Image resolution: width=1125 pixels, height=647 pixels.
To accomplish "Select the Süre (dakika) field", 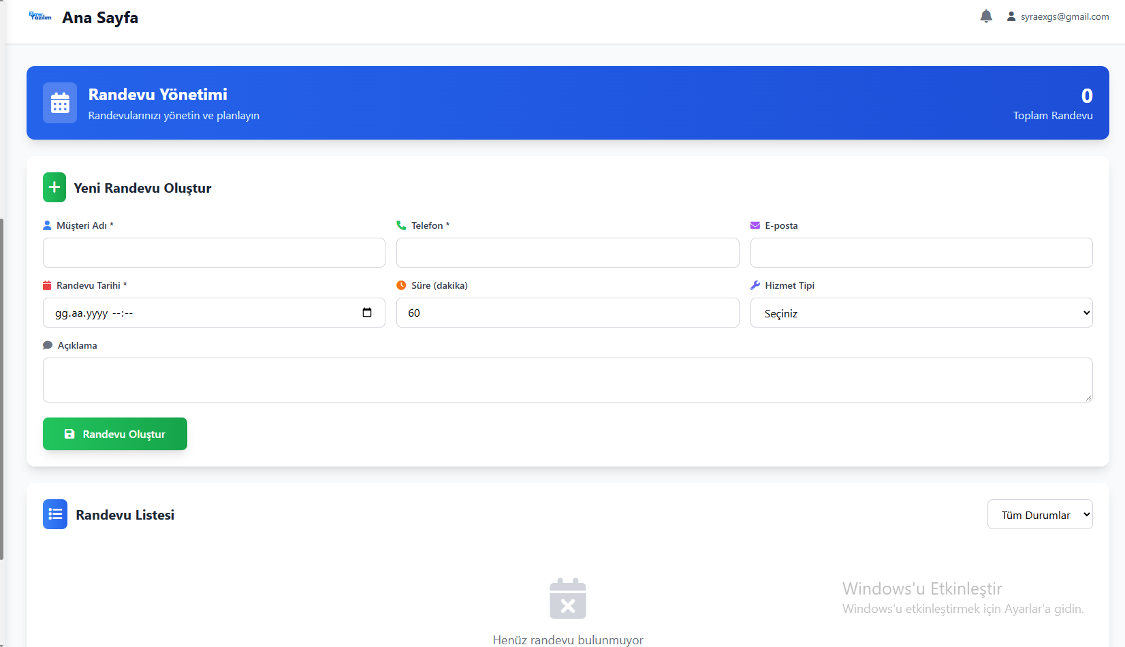I will point(568,313).
